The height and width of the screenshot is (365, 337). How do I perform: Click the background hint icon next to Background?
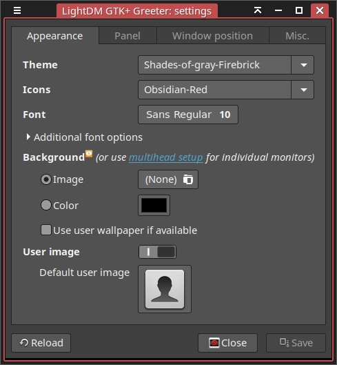click(89, 154)
